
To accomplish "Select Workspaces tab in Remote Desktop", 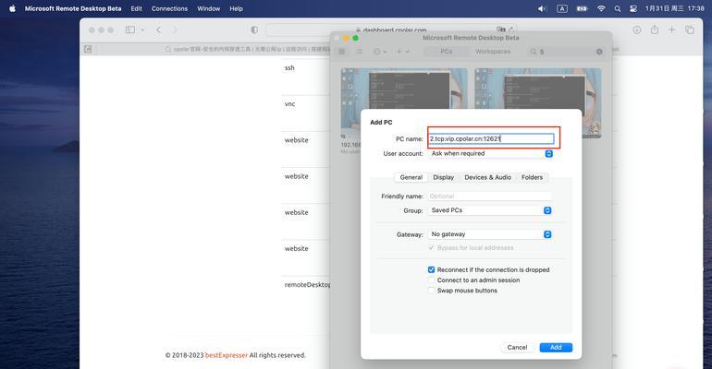I will (493, 52).
